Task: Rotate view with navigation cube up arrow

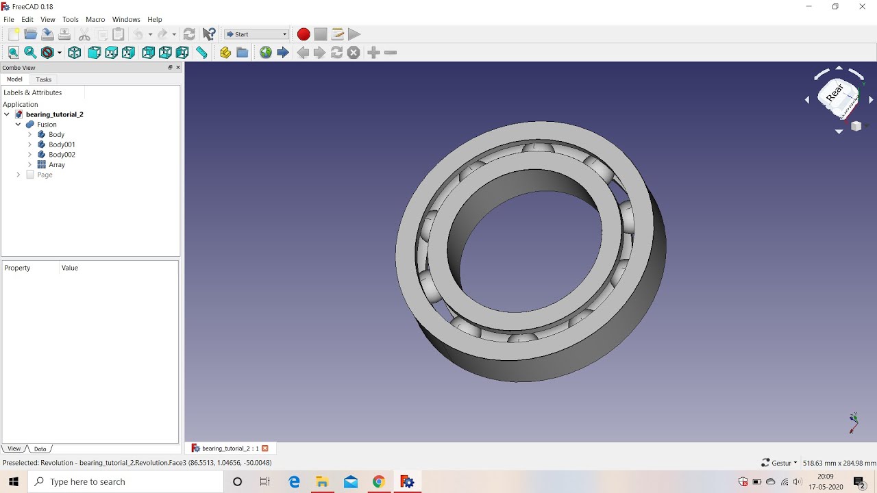Action: coord(839,68)
